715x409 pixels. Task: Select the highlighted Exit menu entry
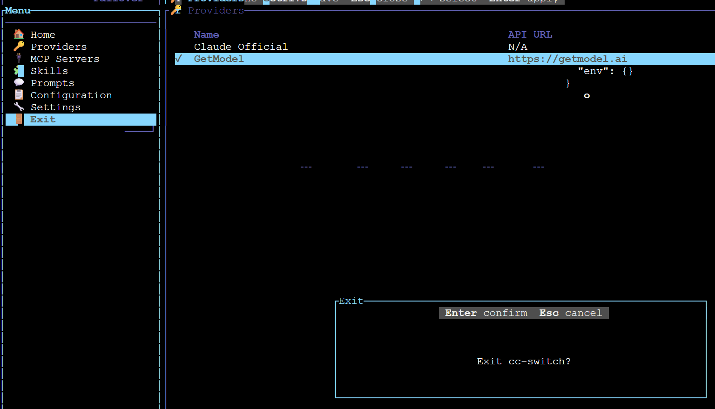point(81,120)
